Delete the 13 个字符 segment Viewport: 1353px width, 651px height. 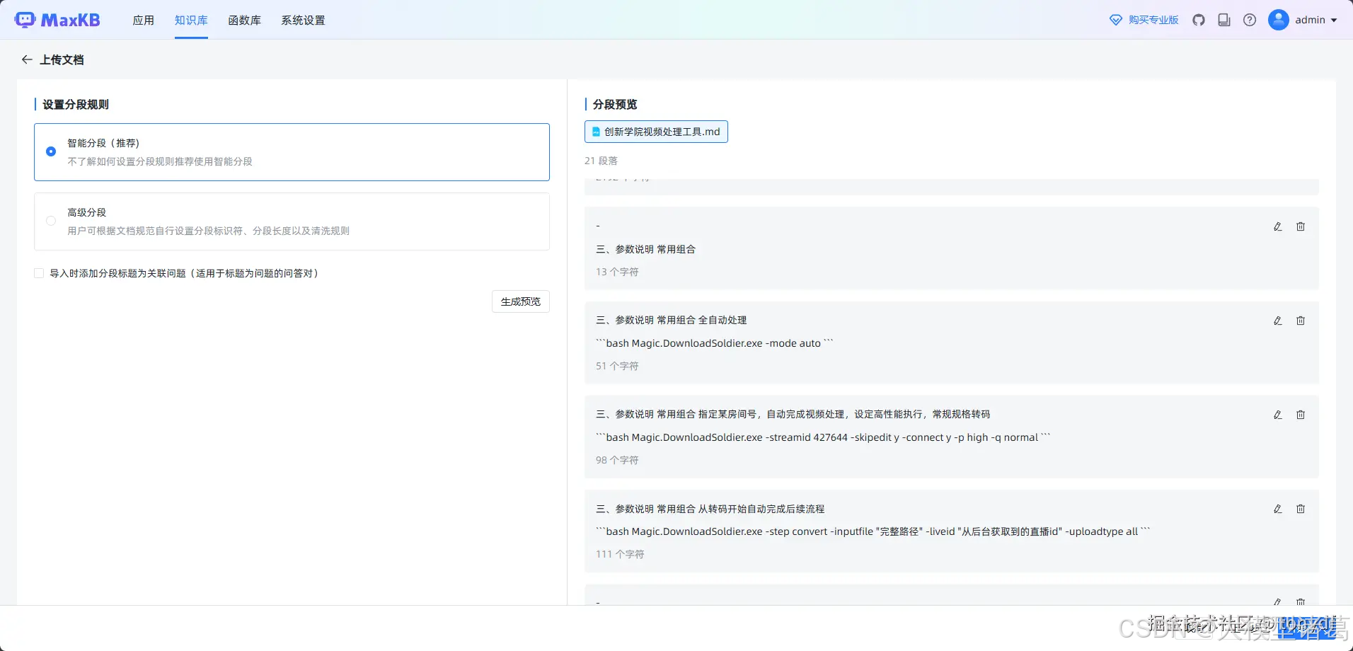1301,226
